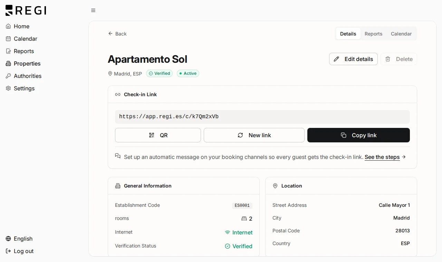Click the Active status badge
Viewport: 442px width, 262px height.
(x=188, y=73)
